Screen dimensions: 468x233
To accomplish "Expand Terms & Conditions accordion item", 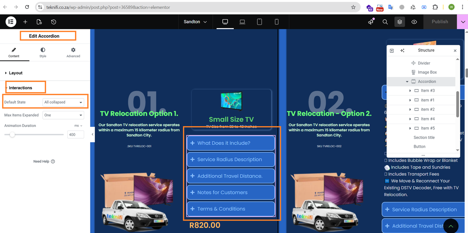I will pyautogui.click(x=231, y=209).
